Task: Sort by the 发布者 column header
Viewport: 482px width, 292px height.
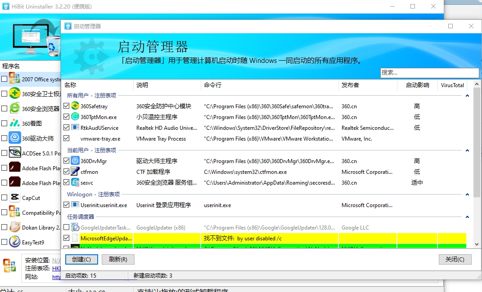Action: click(x=350, y=85)
